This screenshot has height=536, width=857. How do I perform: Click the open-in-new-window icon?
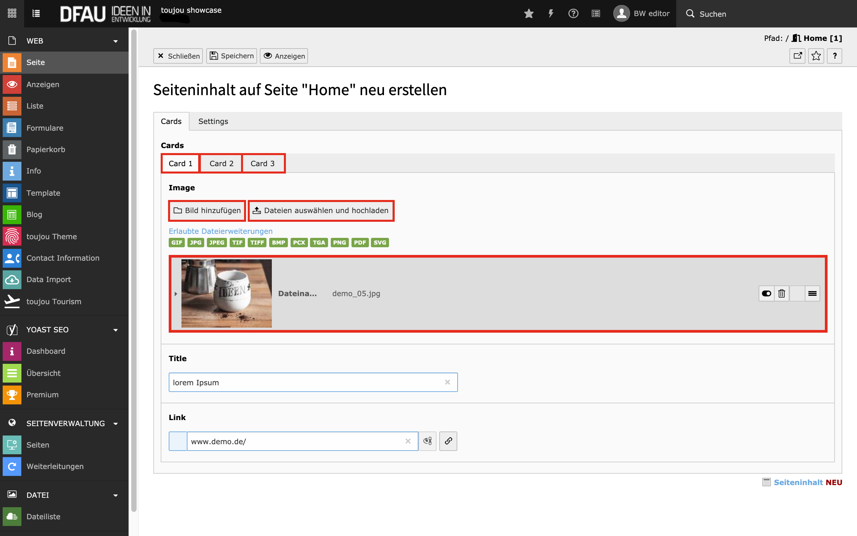[797, 56]
